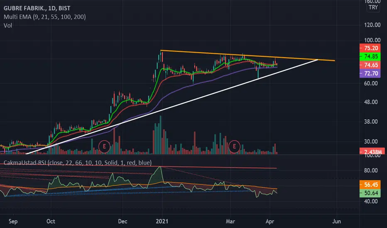
Task: Click the green 50.64 RSI value label
Action: [370, 193]
